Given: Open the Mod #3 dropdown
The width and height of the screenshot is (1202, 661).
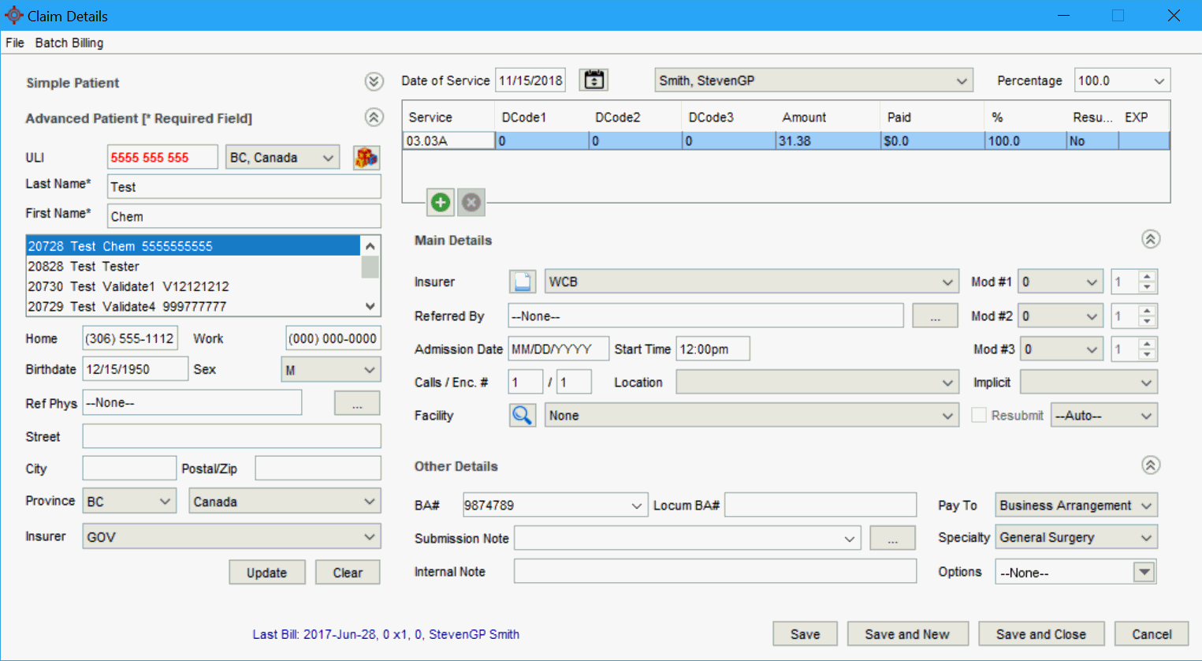Looking at the screenshot, I should click(x=1061, y=349).
